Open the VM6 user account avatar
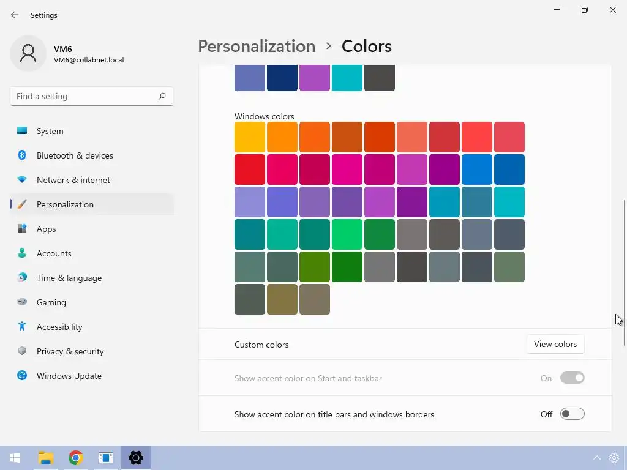Image resolution: width=627 pixels, height=470 pixels. tap(28, 53)
